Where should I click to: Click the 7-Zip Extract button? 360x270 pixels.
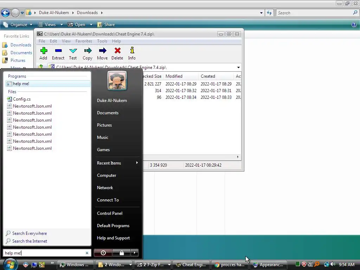click(58, 53)
